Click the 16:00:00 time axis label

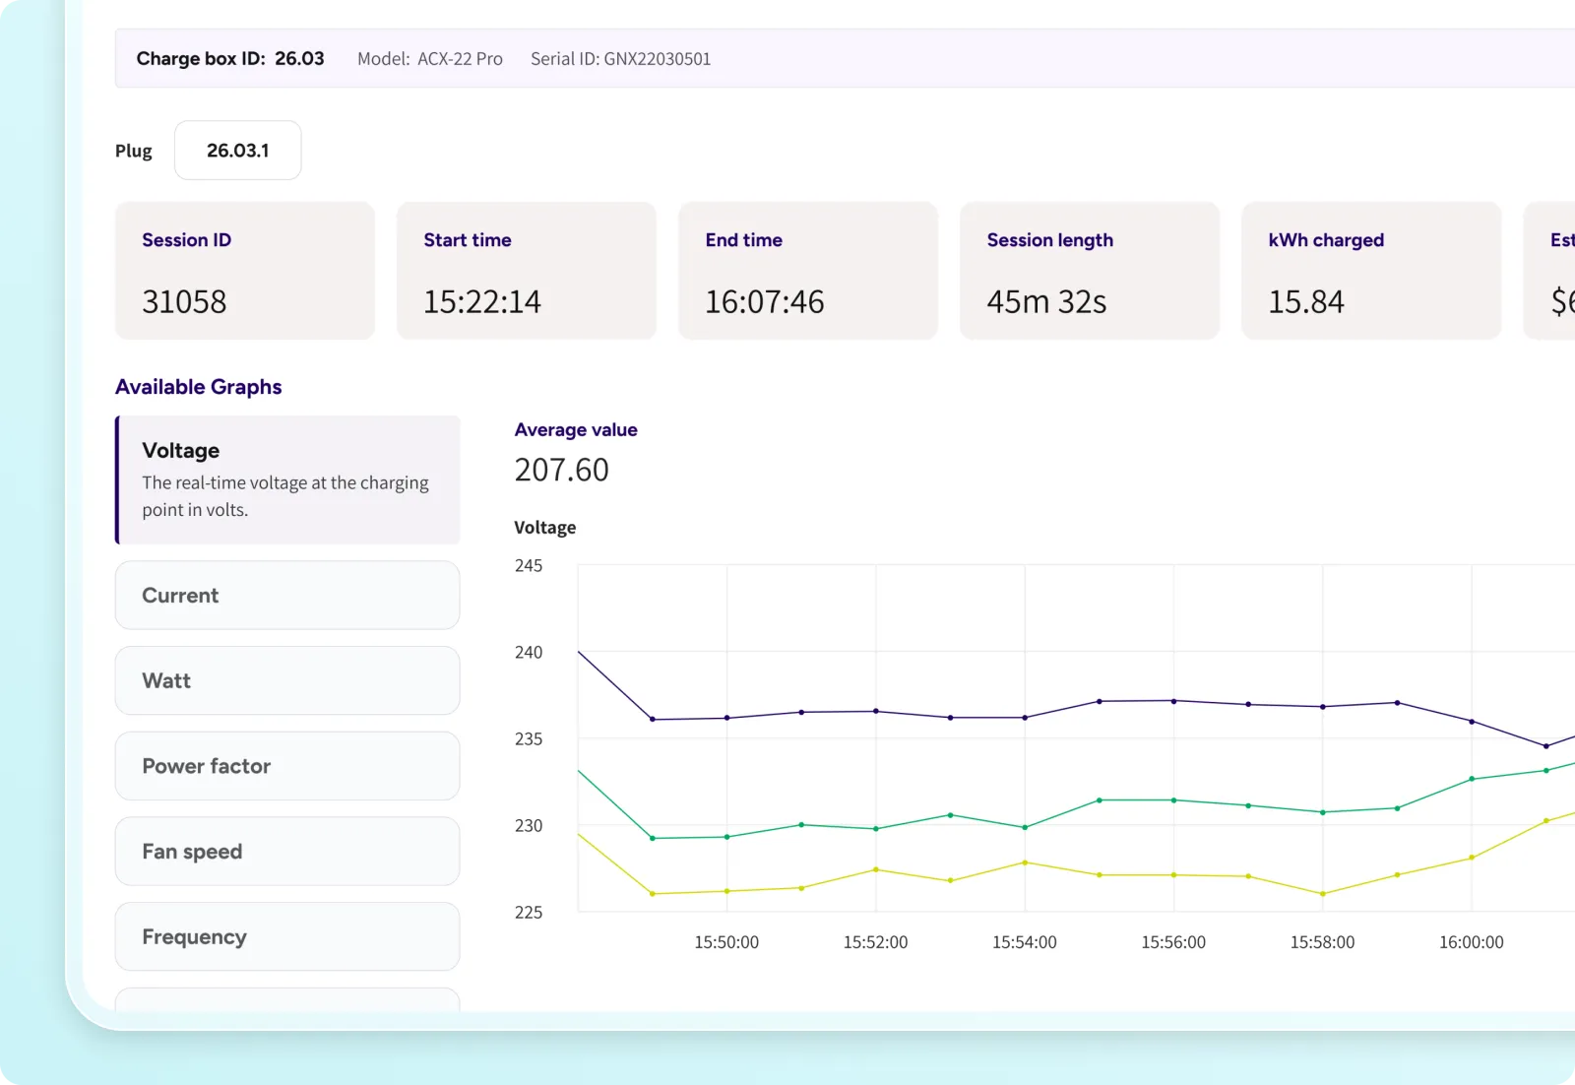[1471, 942]
